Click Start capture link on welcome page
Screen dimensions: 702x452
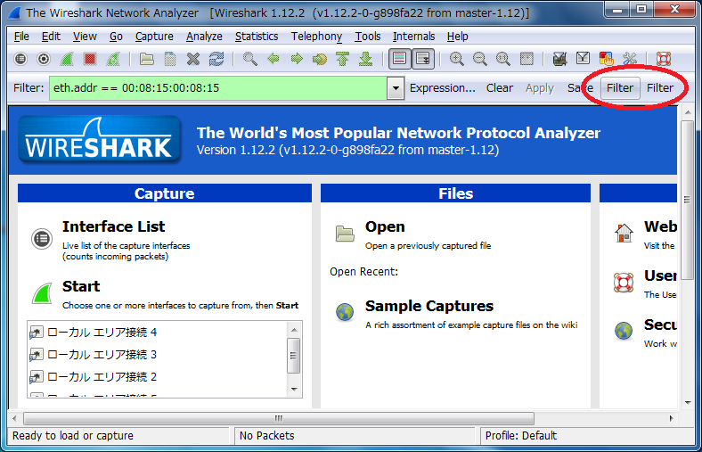(x=81, y=286)
